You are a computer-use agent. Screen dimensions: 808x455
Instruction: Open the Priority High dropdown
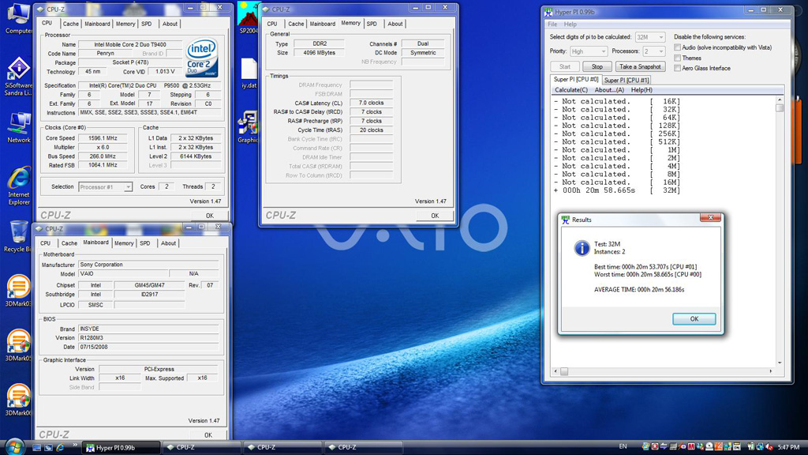[589, 51]
